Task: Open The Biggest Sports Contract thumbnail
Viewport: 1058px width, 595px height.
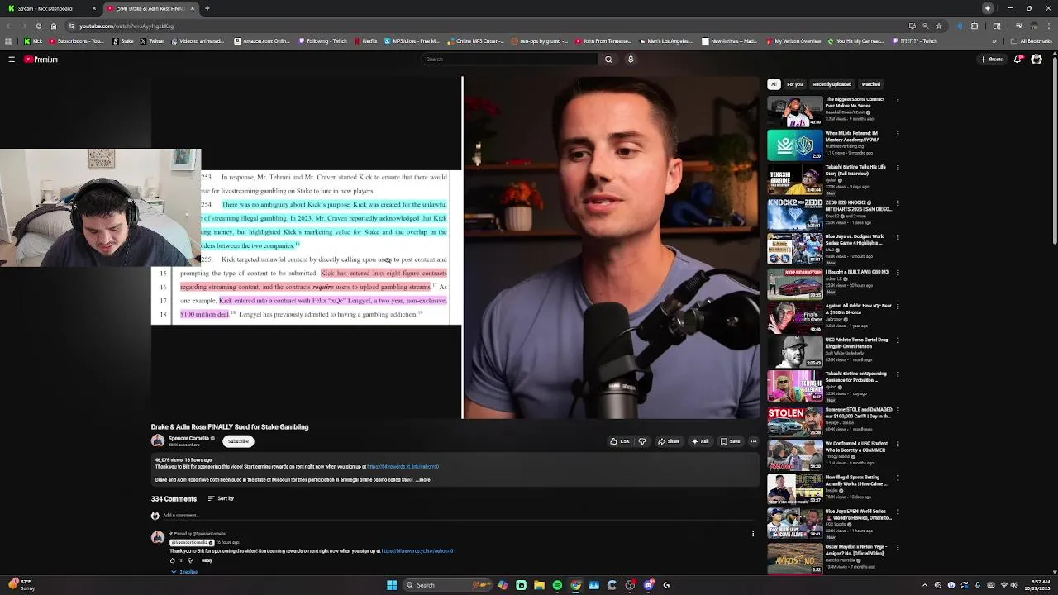Action: pyautogui.click(x=795, y=111)
